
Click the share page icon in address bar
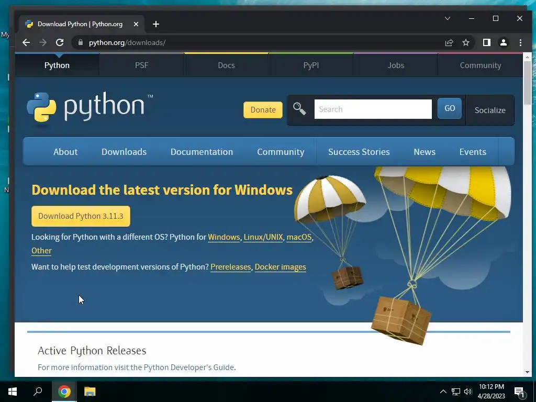point(449,42)
